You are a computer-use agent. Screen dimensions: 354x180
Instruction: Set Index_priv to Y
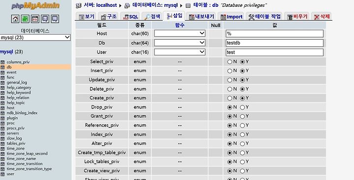tap(242, 135)
